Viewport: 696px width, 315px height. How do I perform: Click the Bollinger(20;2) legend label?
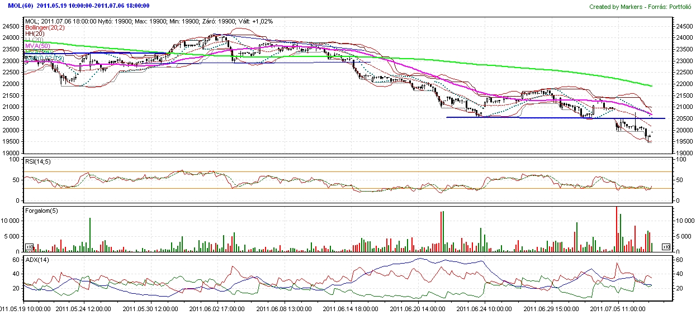click(x=45, y=27)
